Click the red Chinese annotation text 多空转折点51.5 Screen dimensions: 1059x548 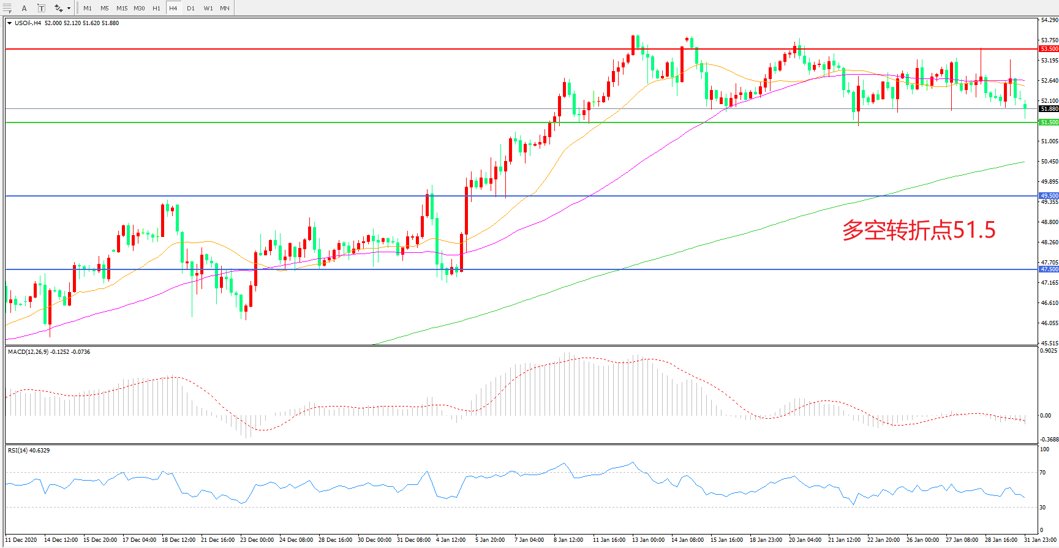(919, 230)
